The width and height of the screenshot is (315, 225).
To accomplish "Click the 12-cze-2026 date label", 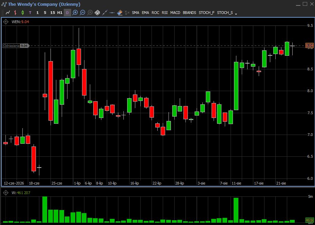I will (x=14, y=183).
